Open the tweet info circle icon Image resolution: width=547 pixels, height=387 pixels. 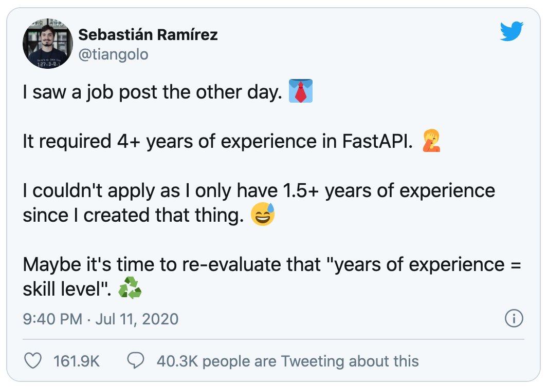(514, 319)
